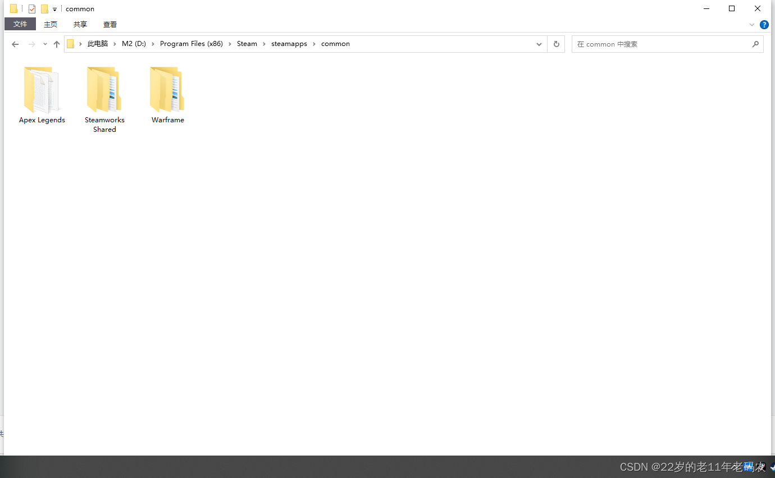Open the 文件 menu tab
Viewport: 775px width, 478px height.
[20, 24]
